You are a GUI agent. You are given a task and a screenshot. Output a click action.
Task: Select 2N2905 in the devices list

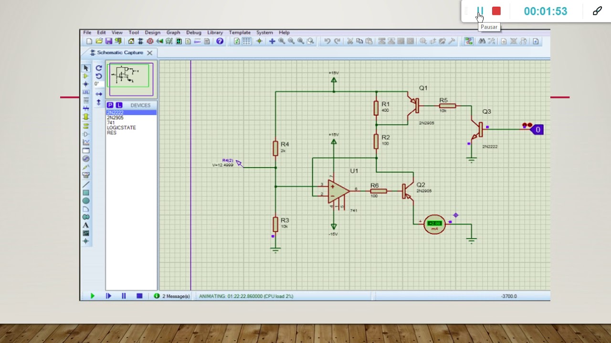(131, 118)
